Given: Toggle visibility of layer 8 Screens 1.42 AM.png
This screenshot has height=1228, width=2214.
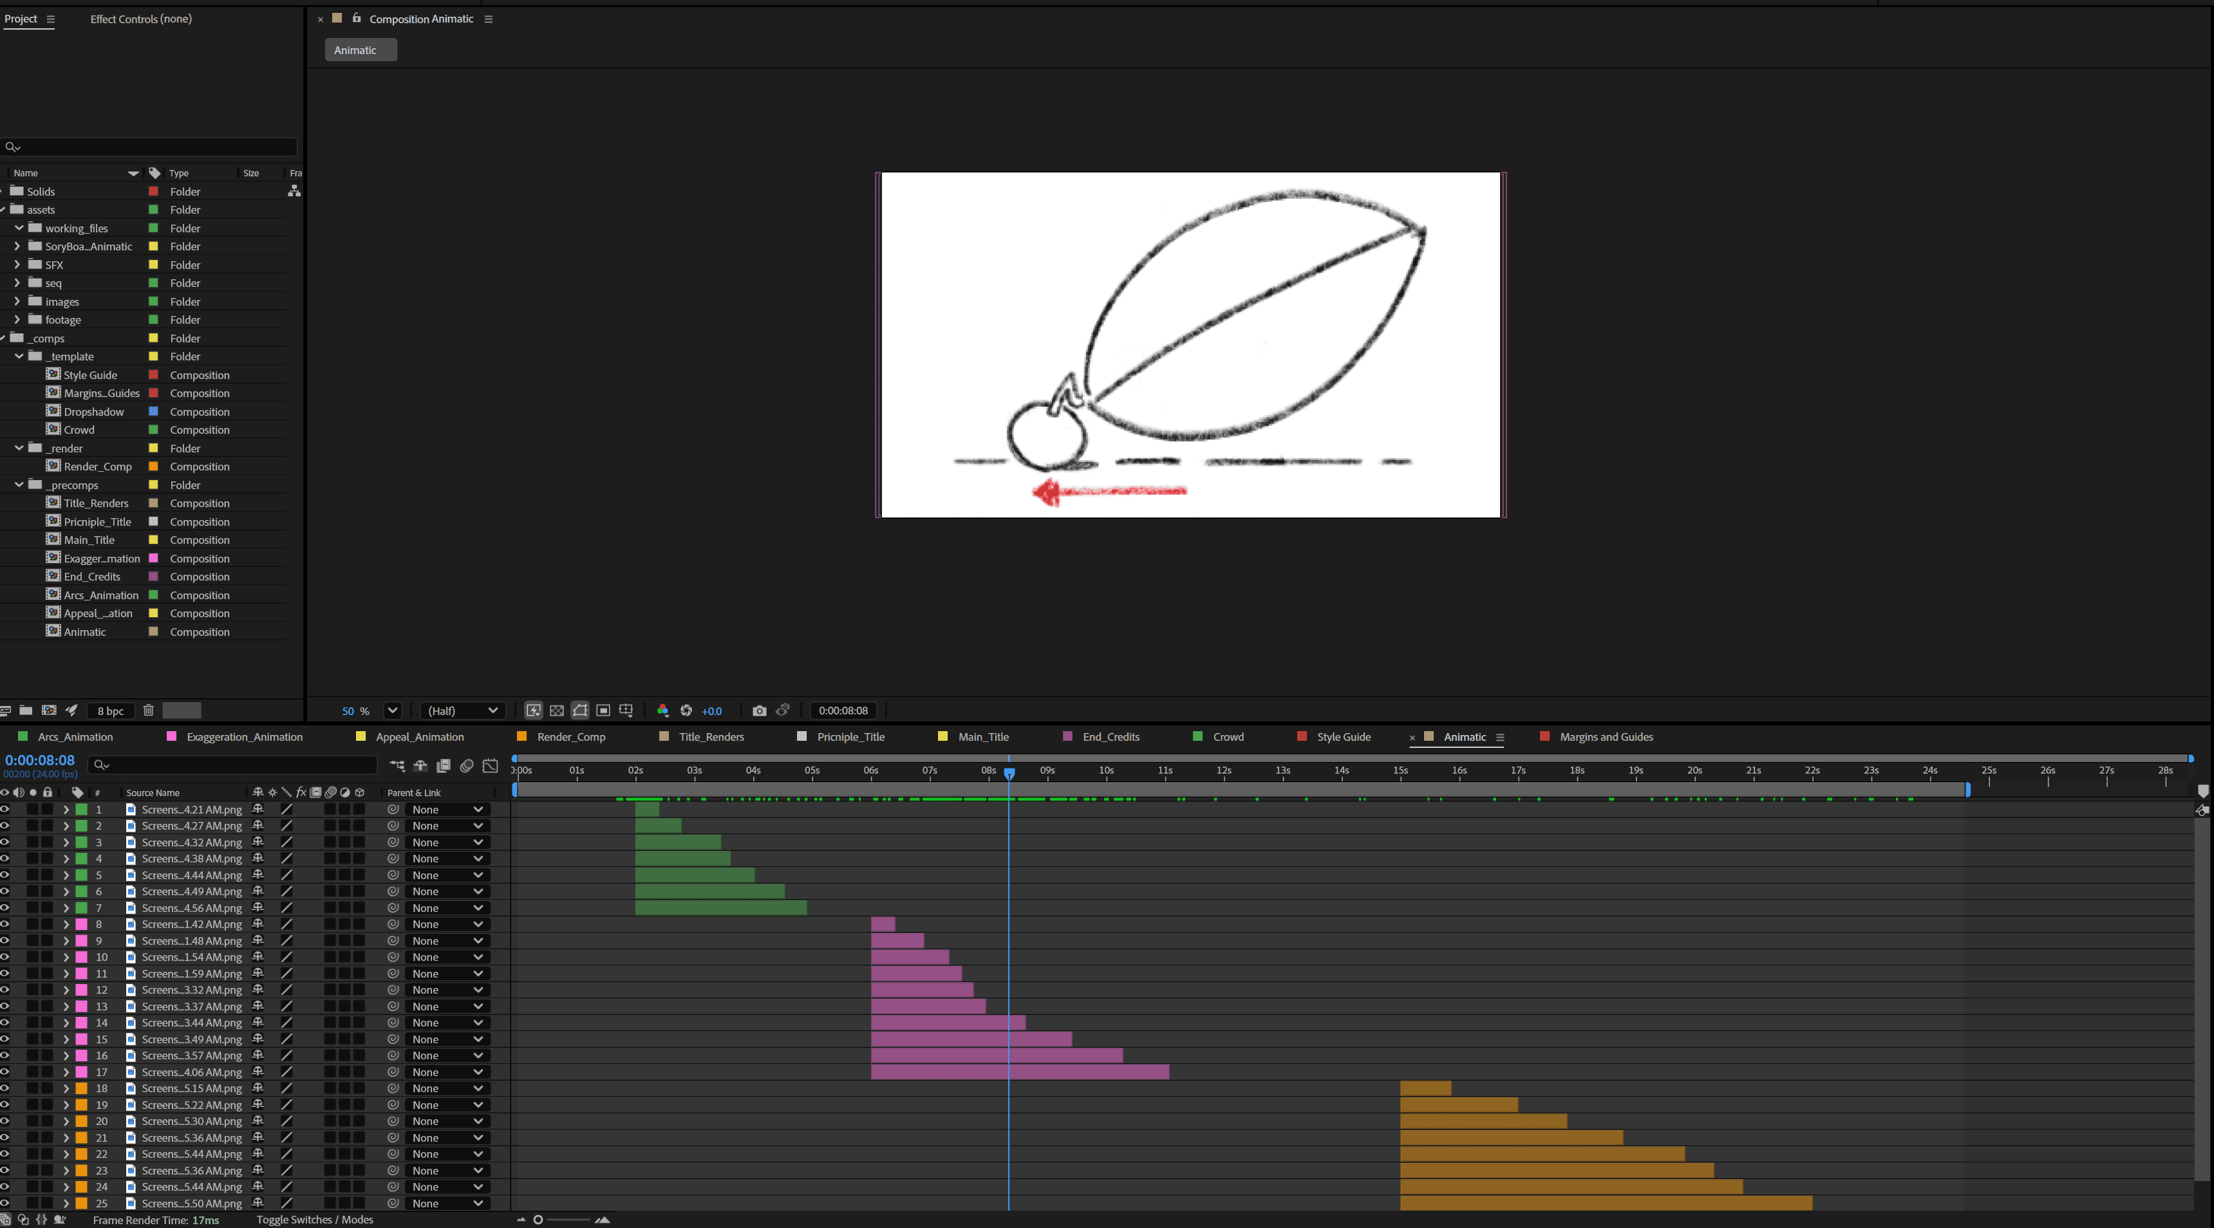Looking at the screenshot, I should coord(5,925).
